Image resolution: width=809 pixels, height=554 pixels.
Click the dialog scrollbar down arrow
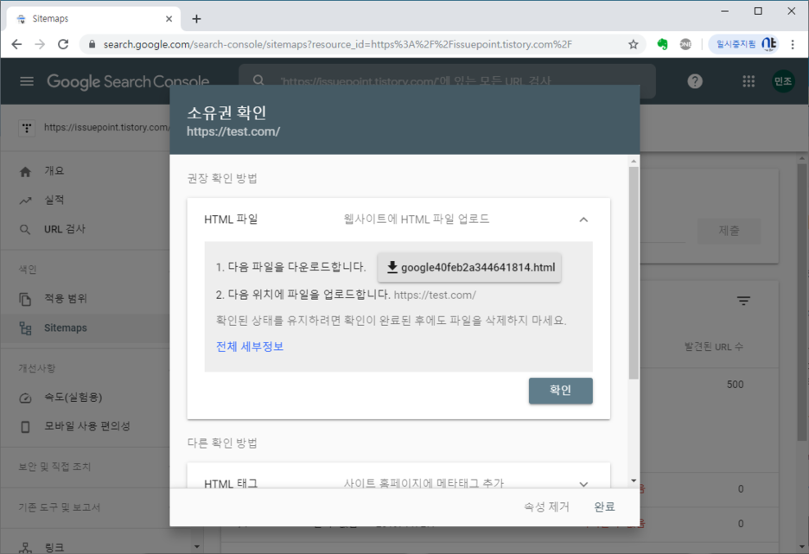[634, 481]
